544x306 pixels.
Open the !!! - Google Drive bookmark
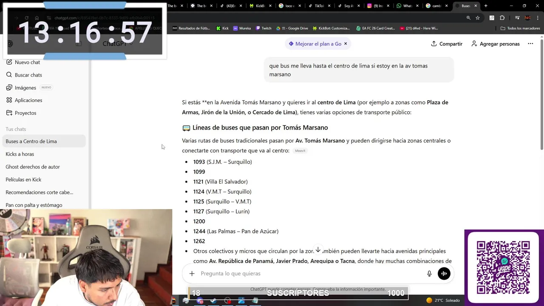(292, 28)
